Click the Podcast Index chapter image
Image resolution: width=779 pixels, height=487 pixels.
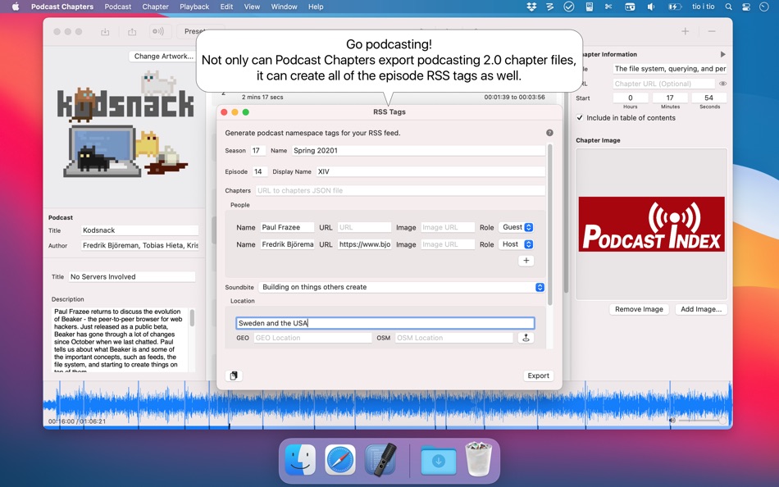[x=651, y=224]
